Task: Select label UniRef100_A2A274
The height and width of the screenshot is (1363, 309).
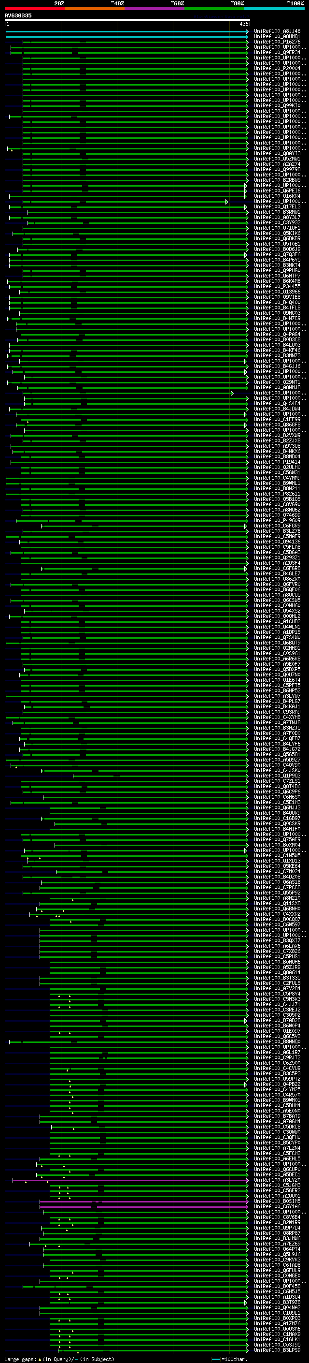Action: click(277, 164)
